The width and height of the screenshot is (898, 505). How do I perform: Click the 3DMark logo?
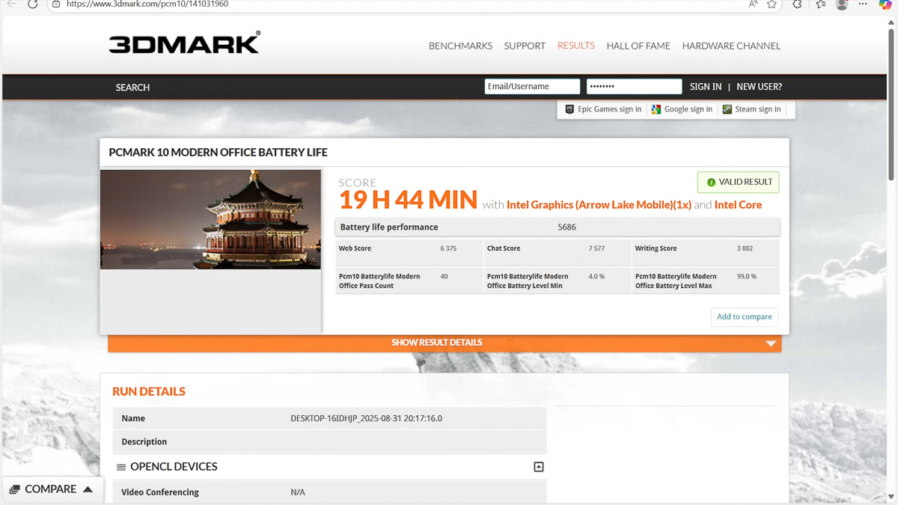pyautogui.click(x=184, y=43)
